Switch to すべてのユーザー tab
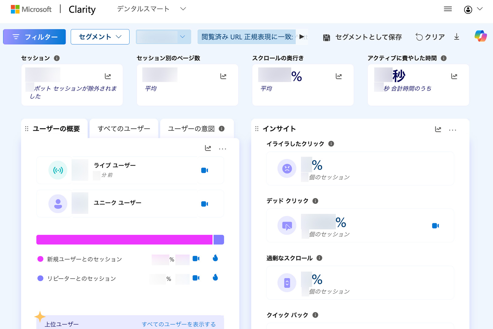 tap(124, 129)
